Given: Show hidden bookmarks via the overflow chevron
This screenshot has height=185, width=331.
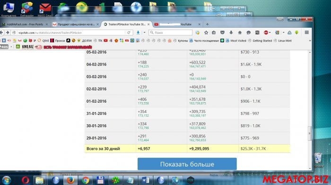Looking at the screenshot, I should pos(310,40).
